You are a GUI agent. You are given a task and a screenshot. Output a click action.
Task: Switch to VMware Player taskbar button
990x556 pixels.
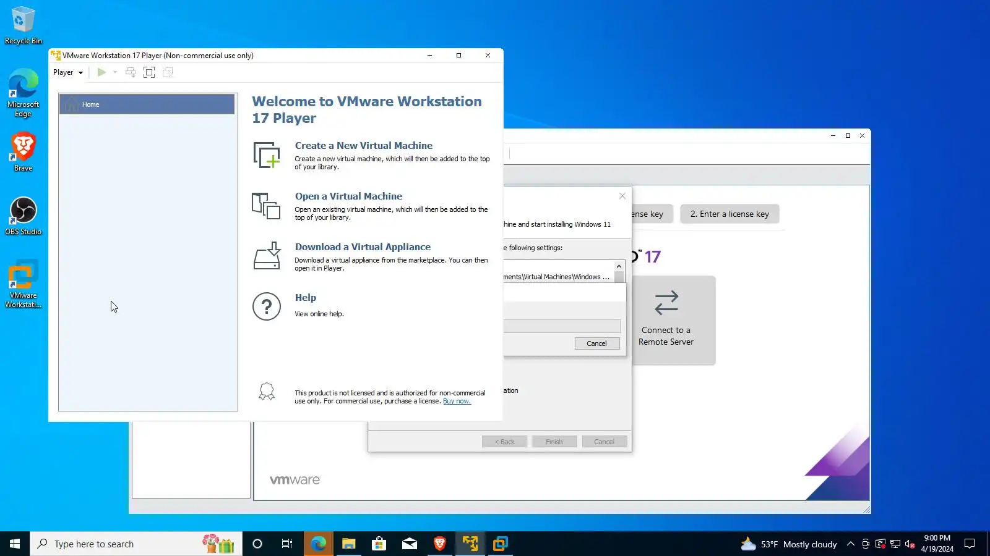pos(470,544)
